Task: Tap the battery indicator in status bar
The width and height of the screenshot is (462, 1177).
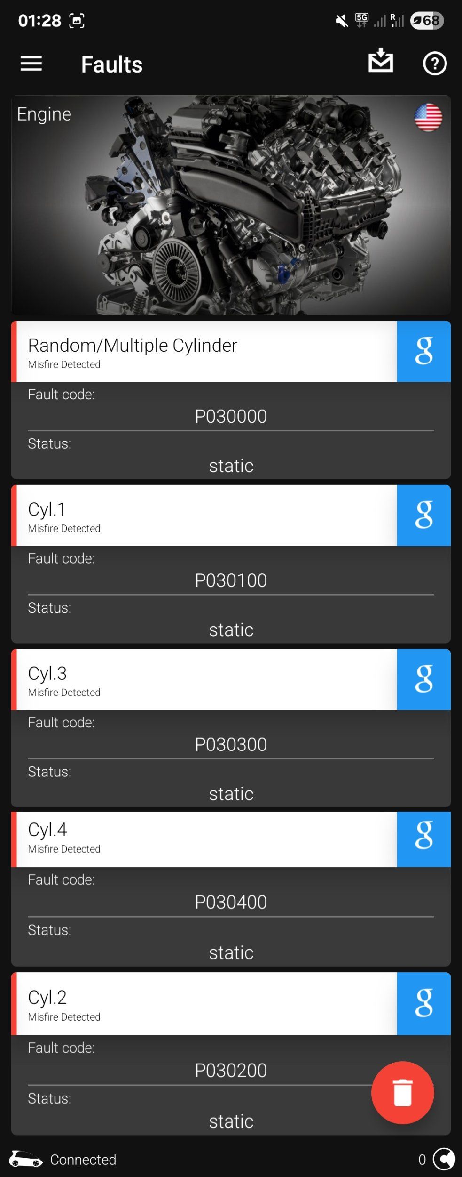Action: pyautogui.click(x=427, y=21)
